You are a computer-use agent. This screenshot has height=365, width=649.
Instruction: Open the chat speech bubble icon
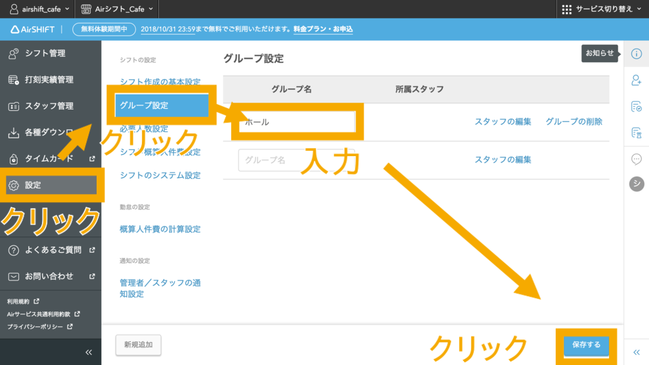coord(636,160)
